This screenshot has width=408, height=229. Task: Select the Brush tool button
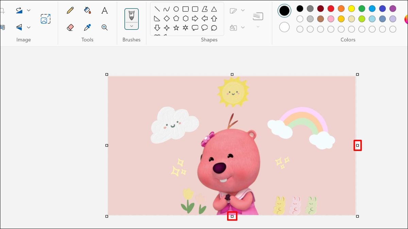click(132, 15)
